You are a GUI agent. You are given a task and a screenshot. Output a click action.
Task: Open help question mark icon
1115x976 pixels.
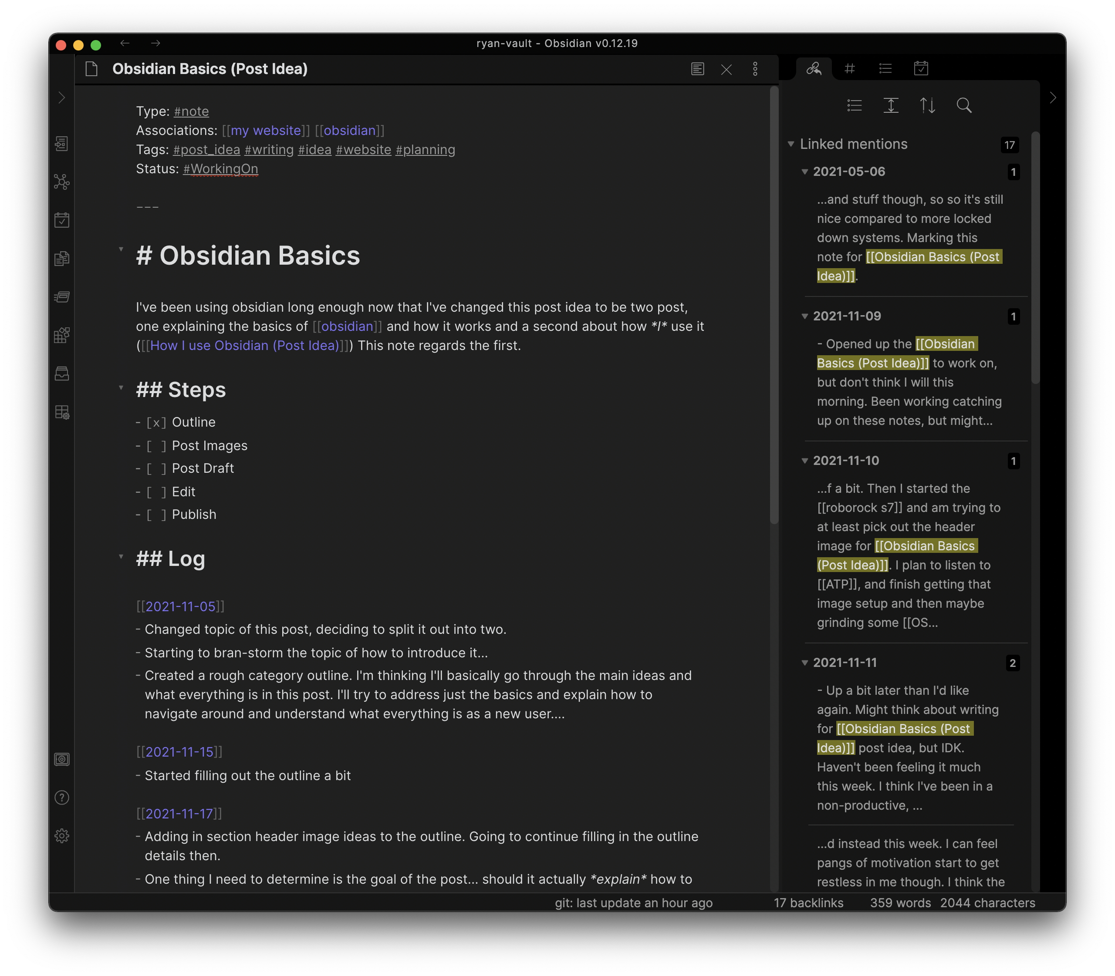click(x=61, y=798)
